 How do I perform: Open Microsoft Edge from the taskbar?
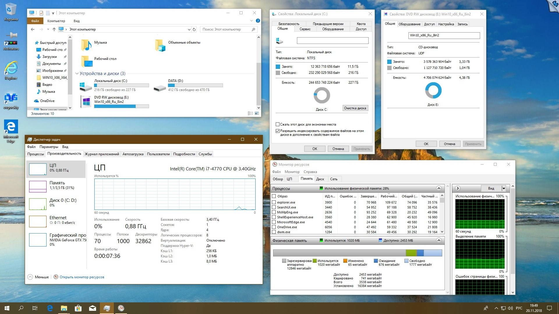coord(49,308)
